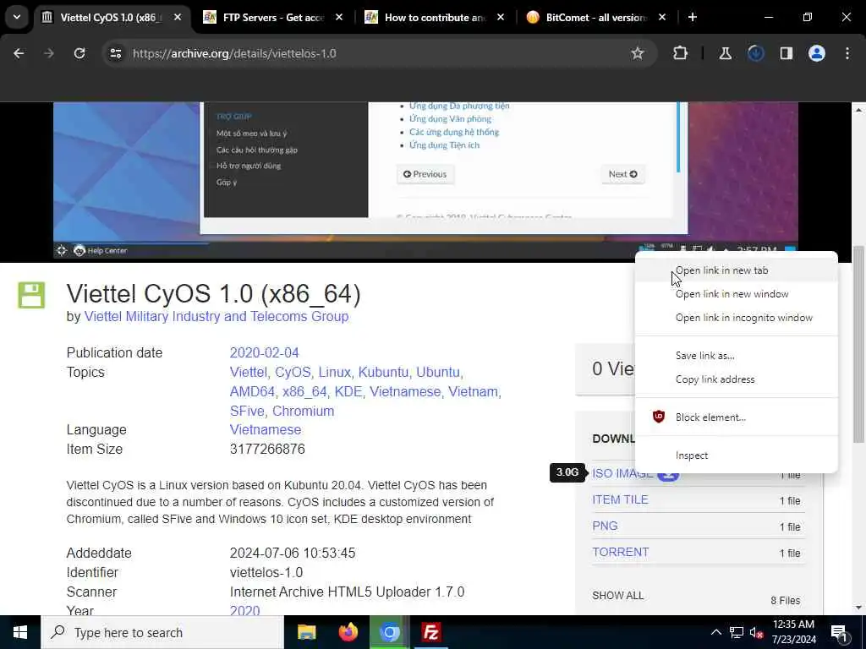Choose Inspect in context menu
866x649 pixels.
pos(737,455)
